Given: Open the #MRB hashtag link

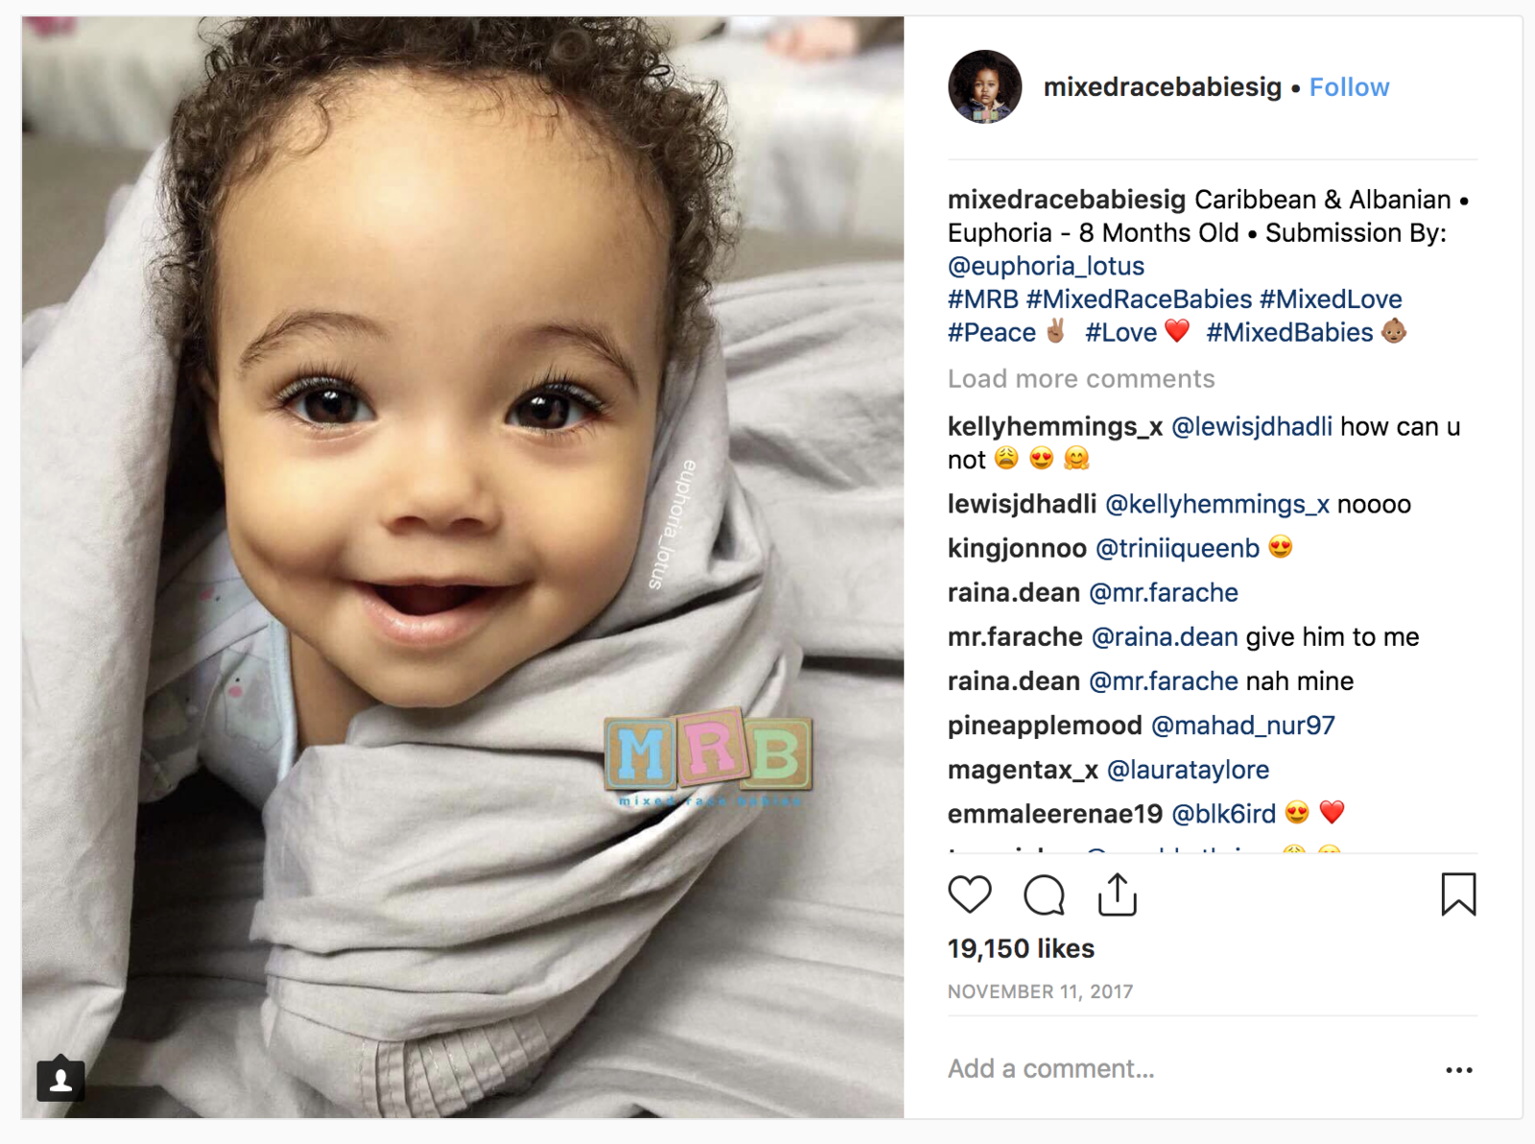Looking at the screenshot, I should 982,299.
